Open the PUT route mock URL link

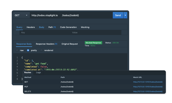click(x=148, y=87)
